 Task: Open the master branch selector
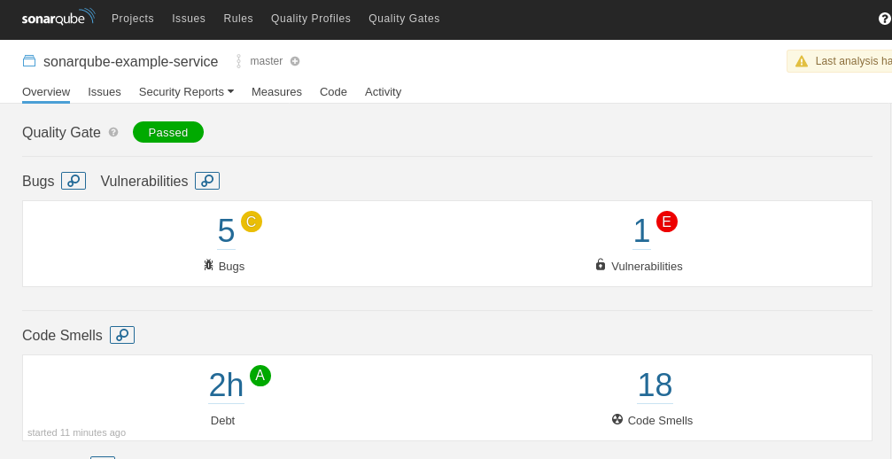(267, 61)
